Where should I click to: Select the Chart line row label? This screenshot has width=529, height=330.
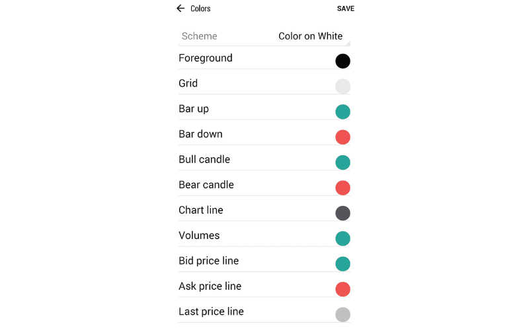[x=201, y=210]
